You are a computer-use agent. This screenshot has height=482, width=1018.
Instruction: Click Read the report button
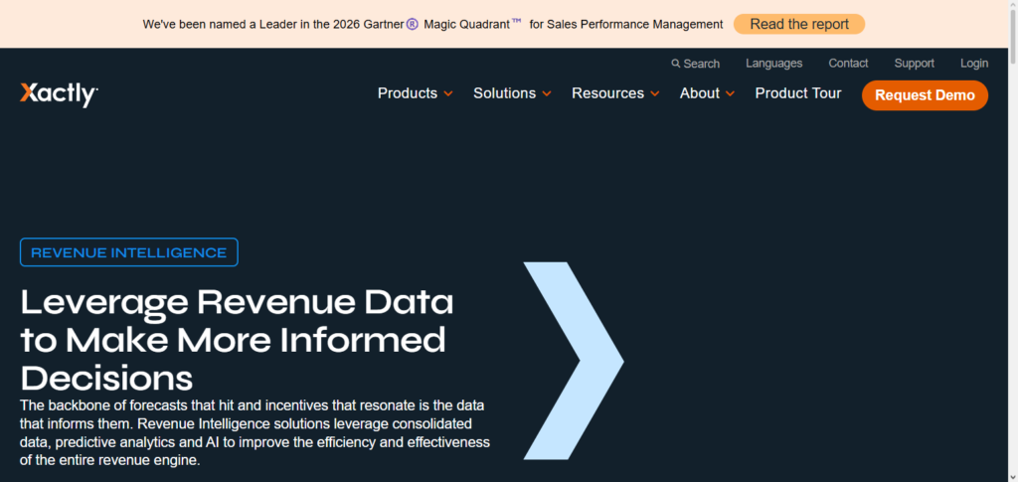click(x=799, y=24)
